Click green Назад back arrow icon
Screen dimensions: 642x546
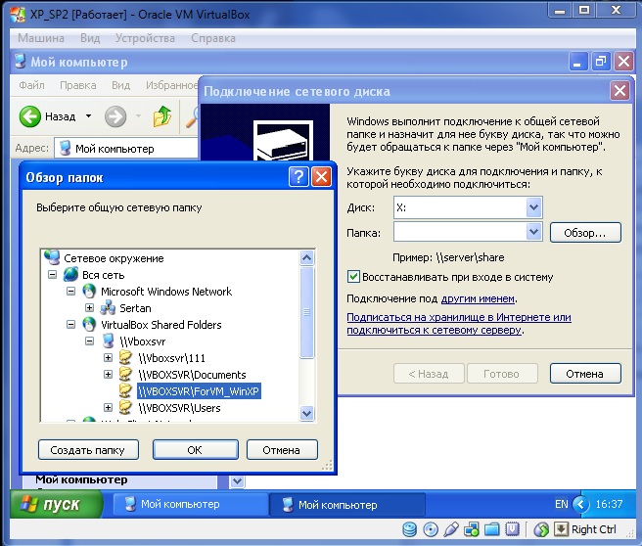tap(30, 116)
